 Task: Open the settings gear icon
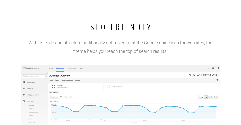click(213, 68)
